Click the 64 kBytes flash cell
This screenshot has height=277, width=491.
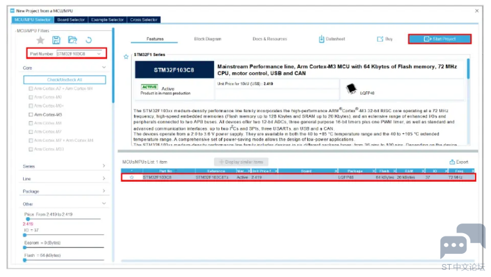tap(385, 177)
